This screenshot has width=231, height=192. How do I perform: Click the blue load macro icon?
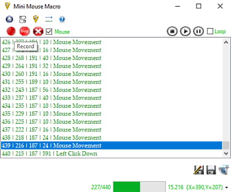[x=224, y=169]
